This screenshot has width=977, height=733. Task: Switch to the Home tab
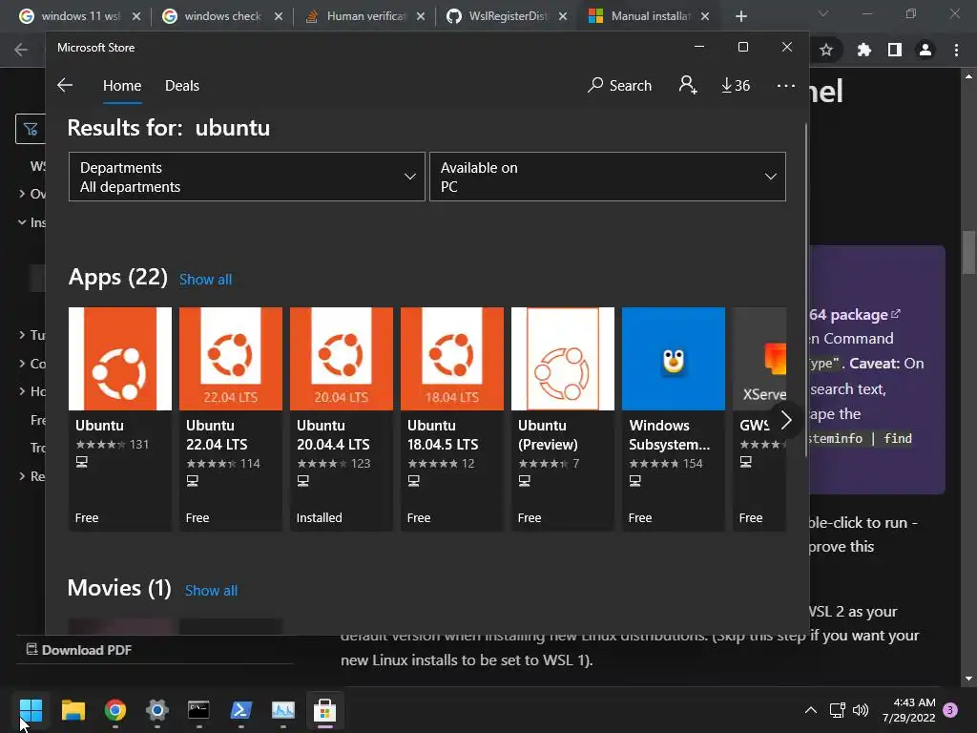click(x=122, y=85)
